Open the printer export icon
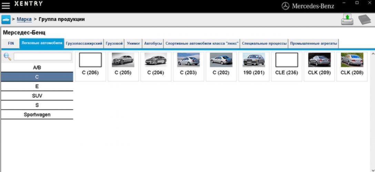Screen dimensions: 375x172 click(x=347, y=19)
